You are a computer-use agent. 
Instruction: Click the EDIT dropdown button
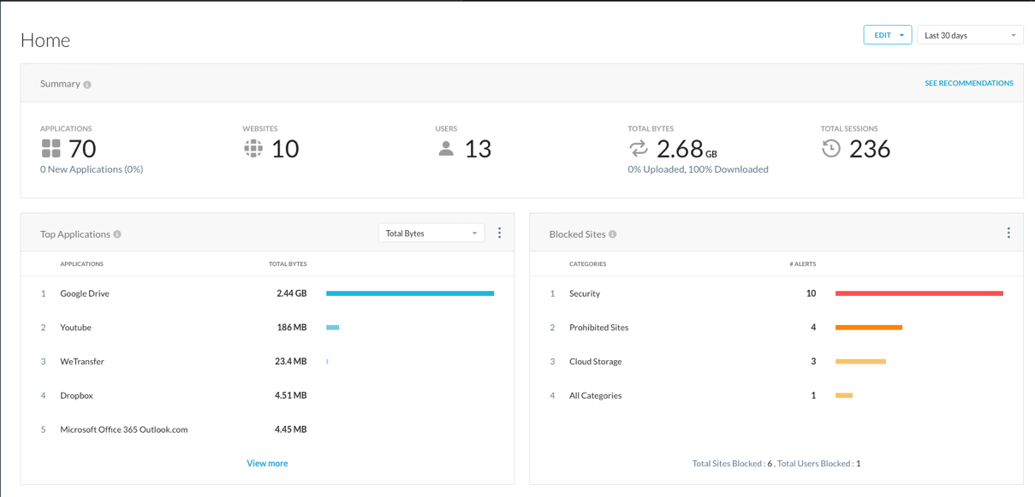coord(887,35)
